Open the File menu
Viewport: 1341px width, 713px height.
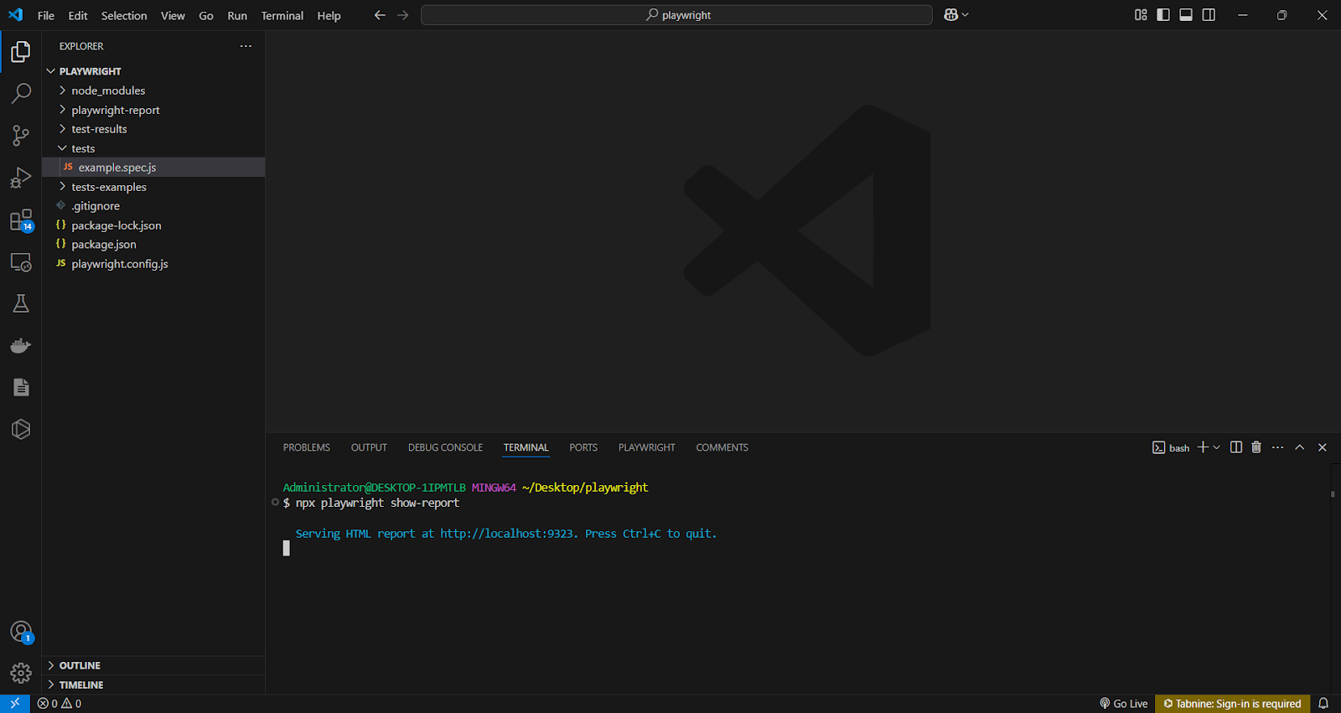[46, 15]
